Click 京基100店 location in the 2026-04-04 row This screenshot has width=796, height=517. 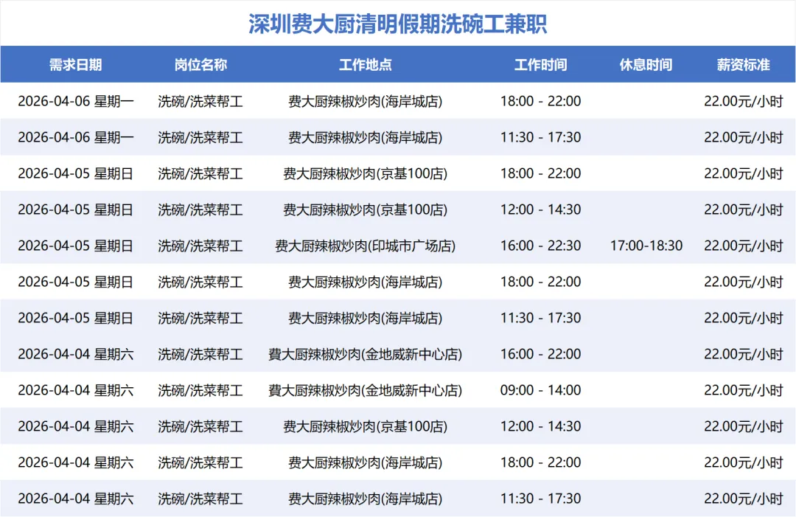coord(366,426)
